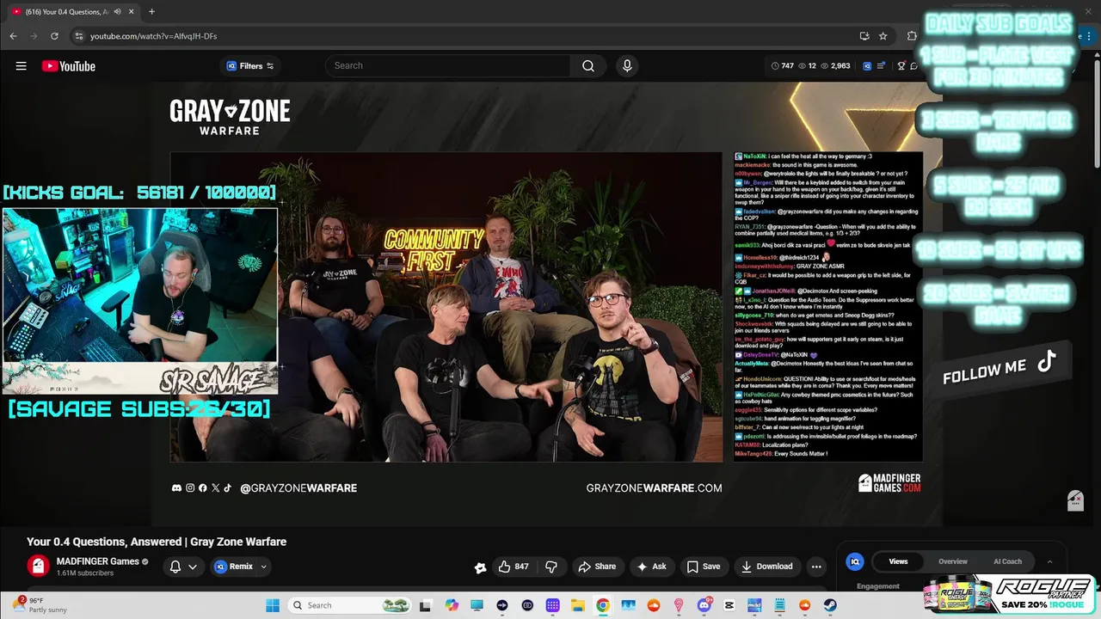Expand the Remix button dropdown arrow
The image size is (1101, 619).
coord(263,567)
